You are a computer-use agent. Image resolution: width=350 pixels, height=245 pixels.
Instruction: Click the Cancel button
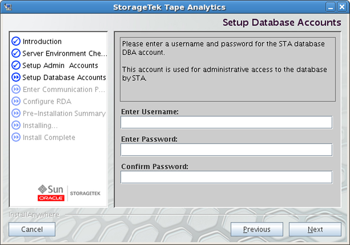coord(32,229)
